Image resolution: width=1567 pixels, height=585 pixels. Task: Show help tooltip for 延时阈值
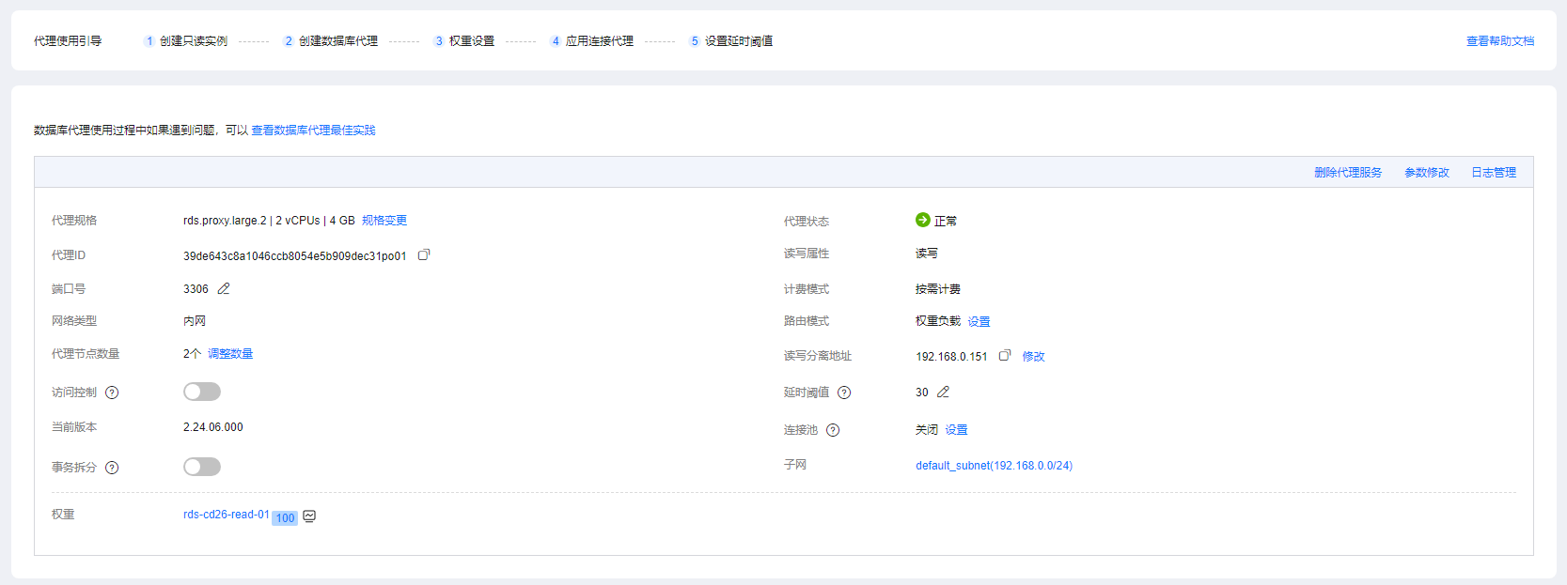point(844,393)
